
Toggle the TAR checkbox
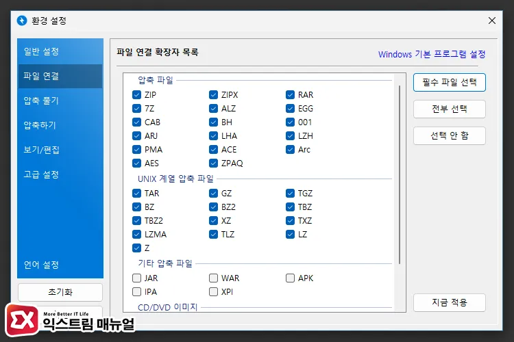point(136,194)
